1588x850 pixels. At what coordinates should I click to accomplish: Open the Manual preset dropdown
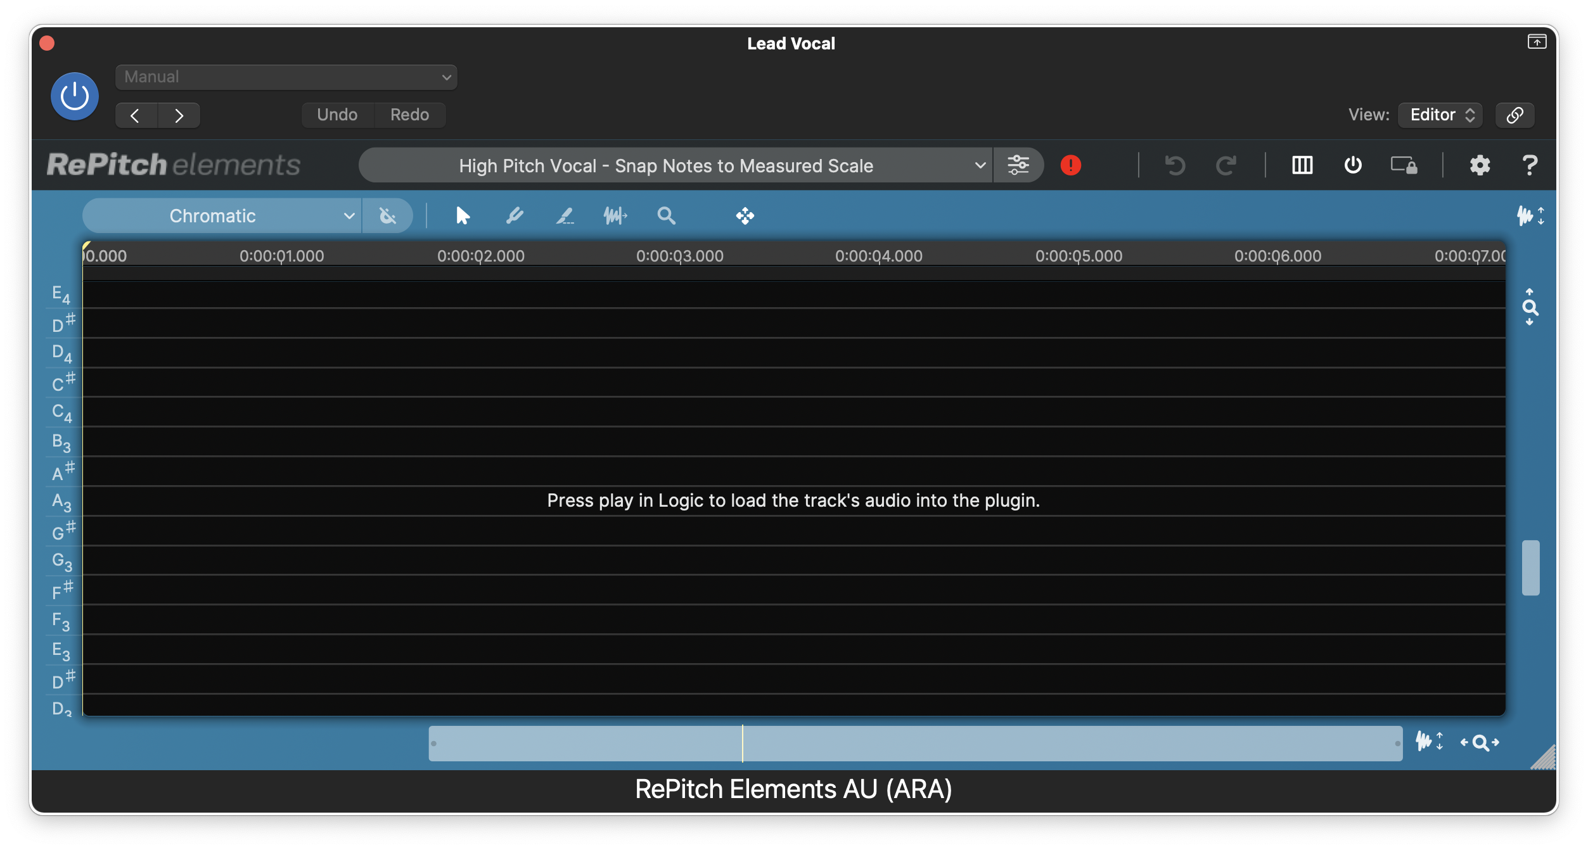pyautogui.click(x=286, y=77)
